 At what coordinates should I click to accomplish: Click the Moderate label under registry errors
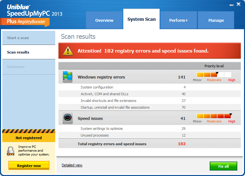[214, 80]
